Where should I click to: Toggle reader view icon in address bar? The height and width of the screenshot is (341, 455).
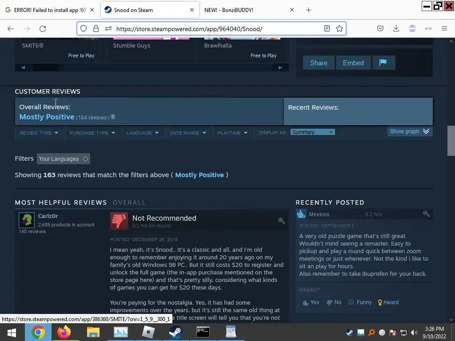coord(327,28)
